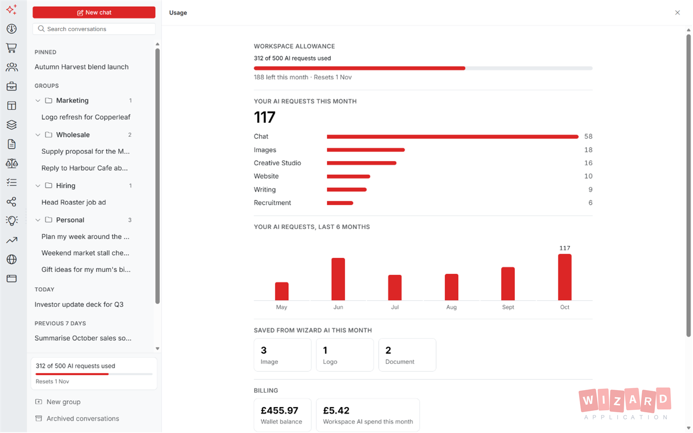Open the Supply proposal conversation

(86, 151)
